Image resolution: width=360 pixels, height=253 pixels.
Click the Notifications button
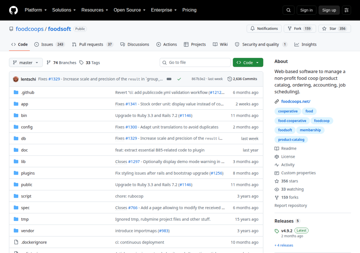tap(264, 29)
